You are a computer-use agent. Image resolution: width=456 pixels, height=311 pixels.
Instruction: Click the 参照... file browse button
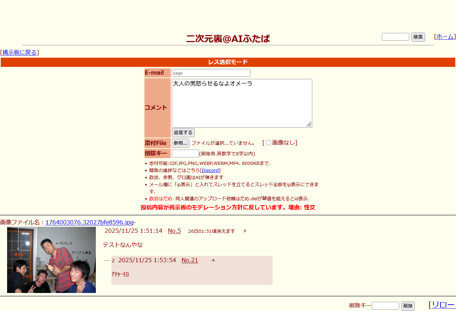coord(180,143)
